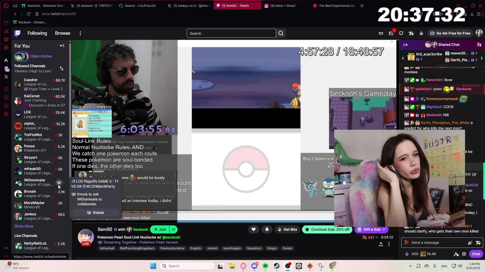
Task: Click the notification bell under stream
Action: pyautogui.click(x=267, y=229)
